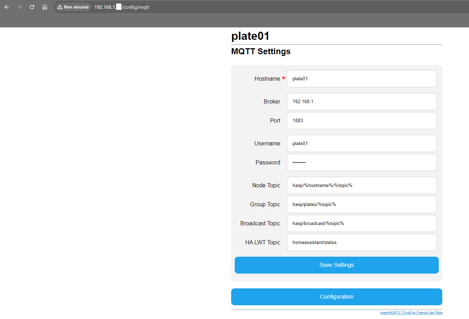Return to the Configuration page
469x319 pixels.
[x=337, y=297]
